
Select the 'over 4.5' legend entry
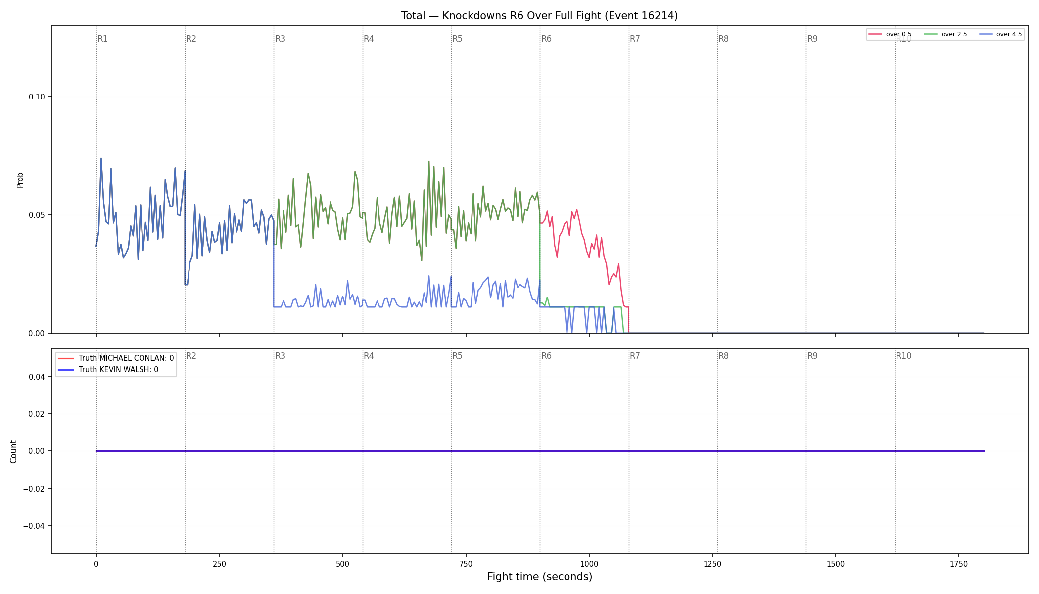[1000, 34]
